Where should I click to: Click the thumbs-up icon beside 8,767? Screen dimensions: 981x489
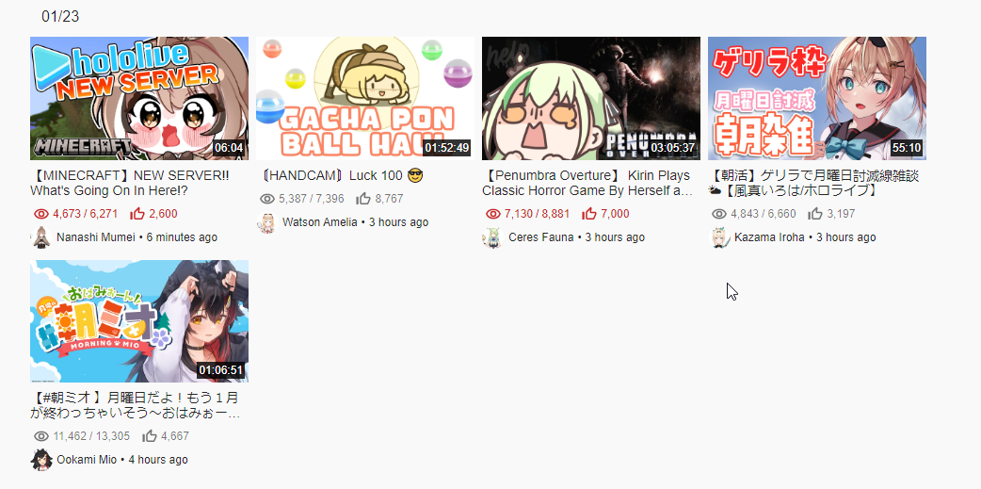(362, 199)
